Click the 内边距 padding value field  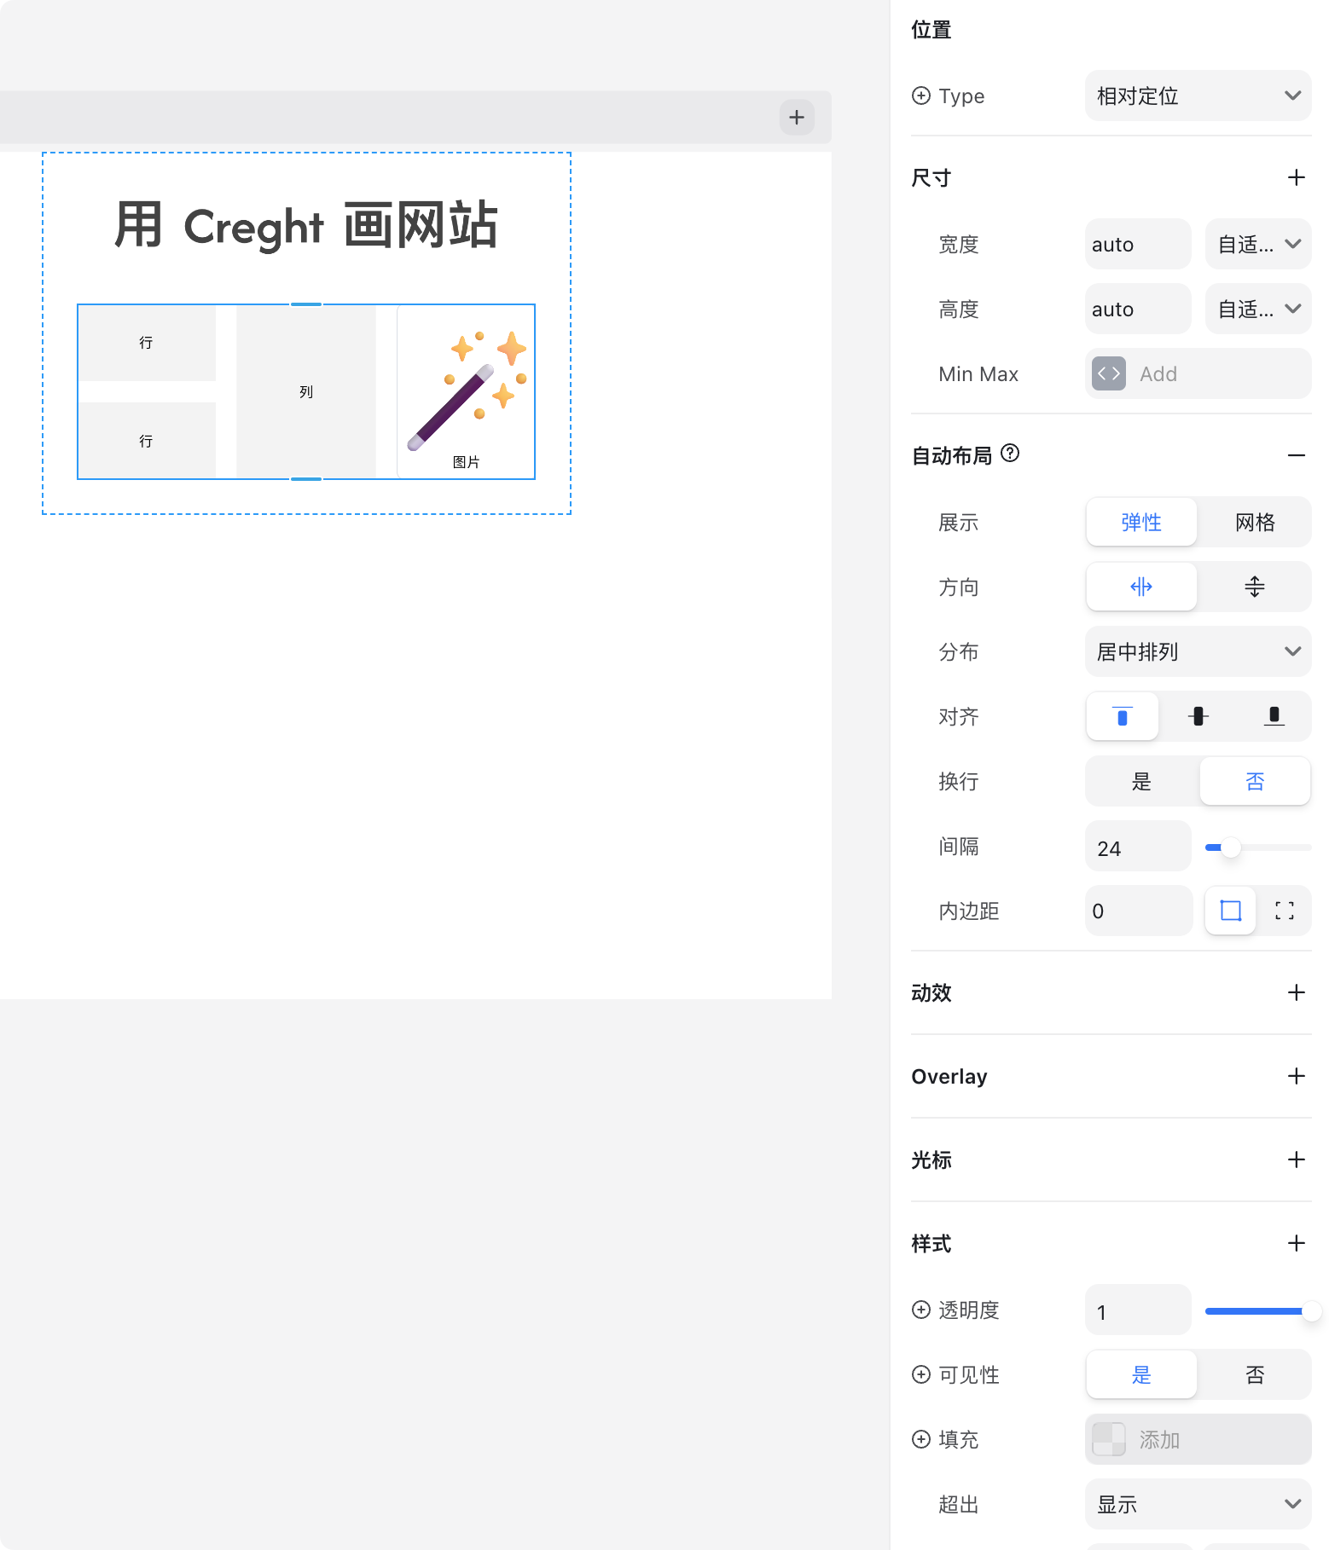pyautogui.click(x=1138, y=911)
